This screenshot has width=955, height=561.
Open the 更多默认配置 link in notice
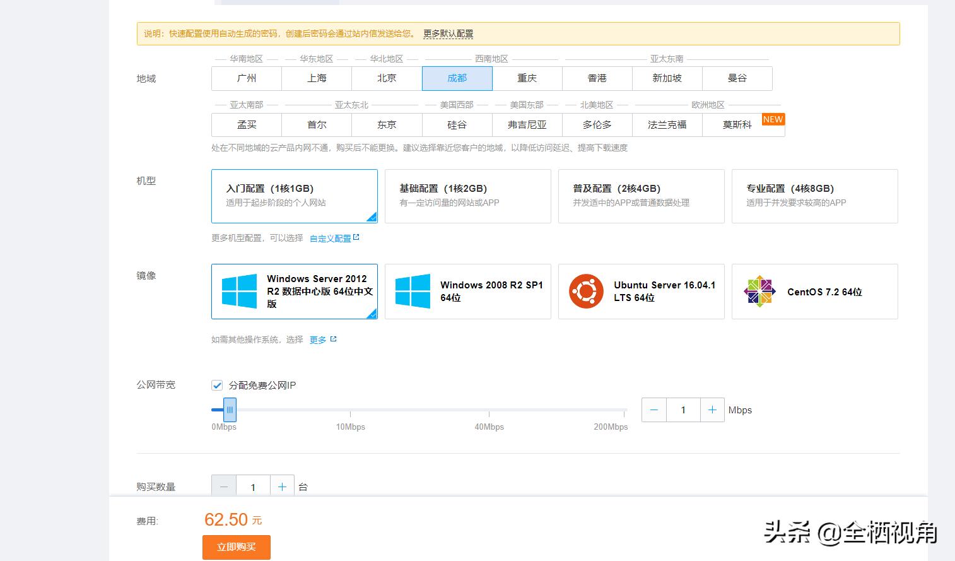448,33
